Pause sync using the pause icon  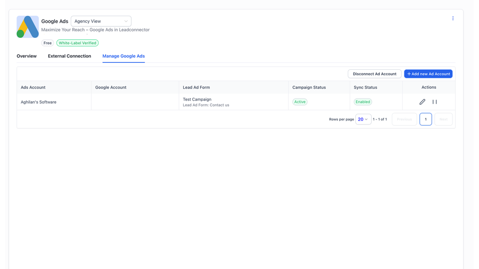[x=435, y=102]
